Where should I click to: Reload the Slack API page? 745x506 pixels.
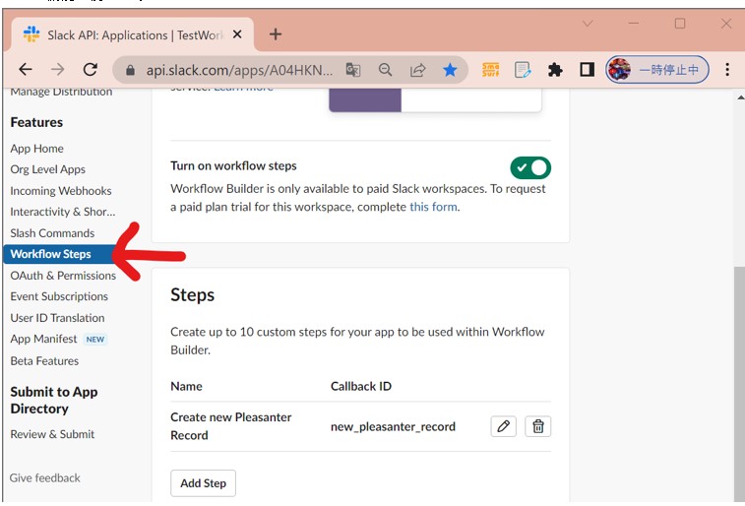click(x=90, y=70)
